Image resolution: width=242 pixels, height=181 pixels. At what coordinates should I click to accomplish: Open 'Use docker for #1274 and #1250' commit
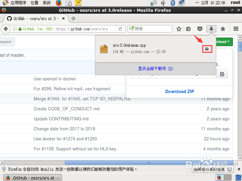coord(65,139)
